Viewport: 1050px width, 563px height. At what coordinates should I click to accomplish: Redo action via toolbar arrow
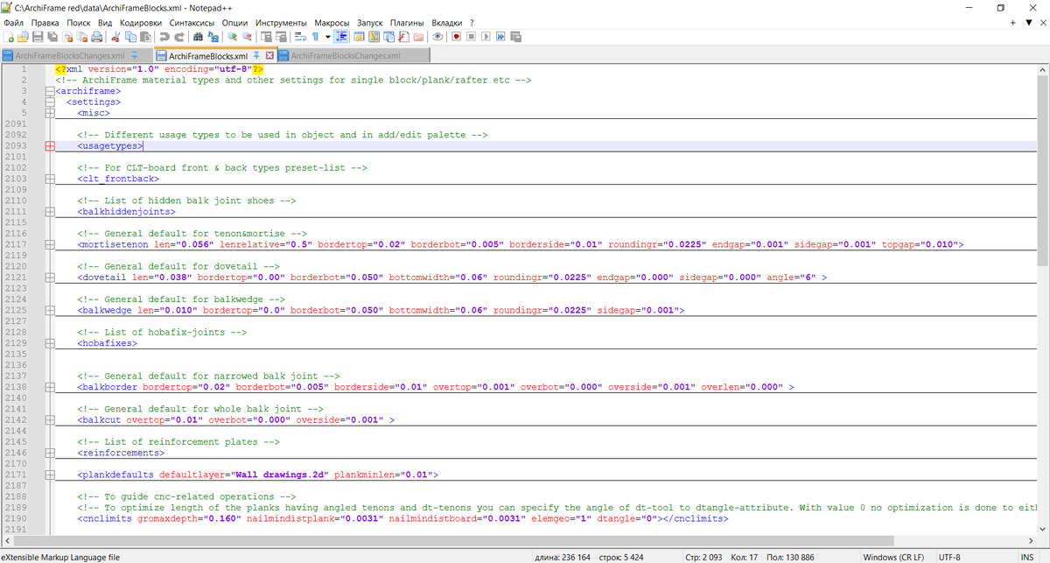[x=179, y=37]
